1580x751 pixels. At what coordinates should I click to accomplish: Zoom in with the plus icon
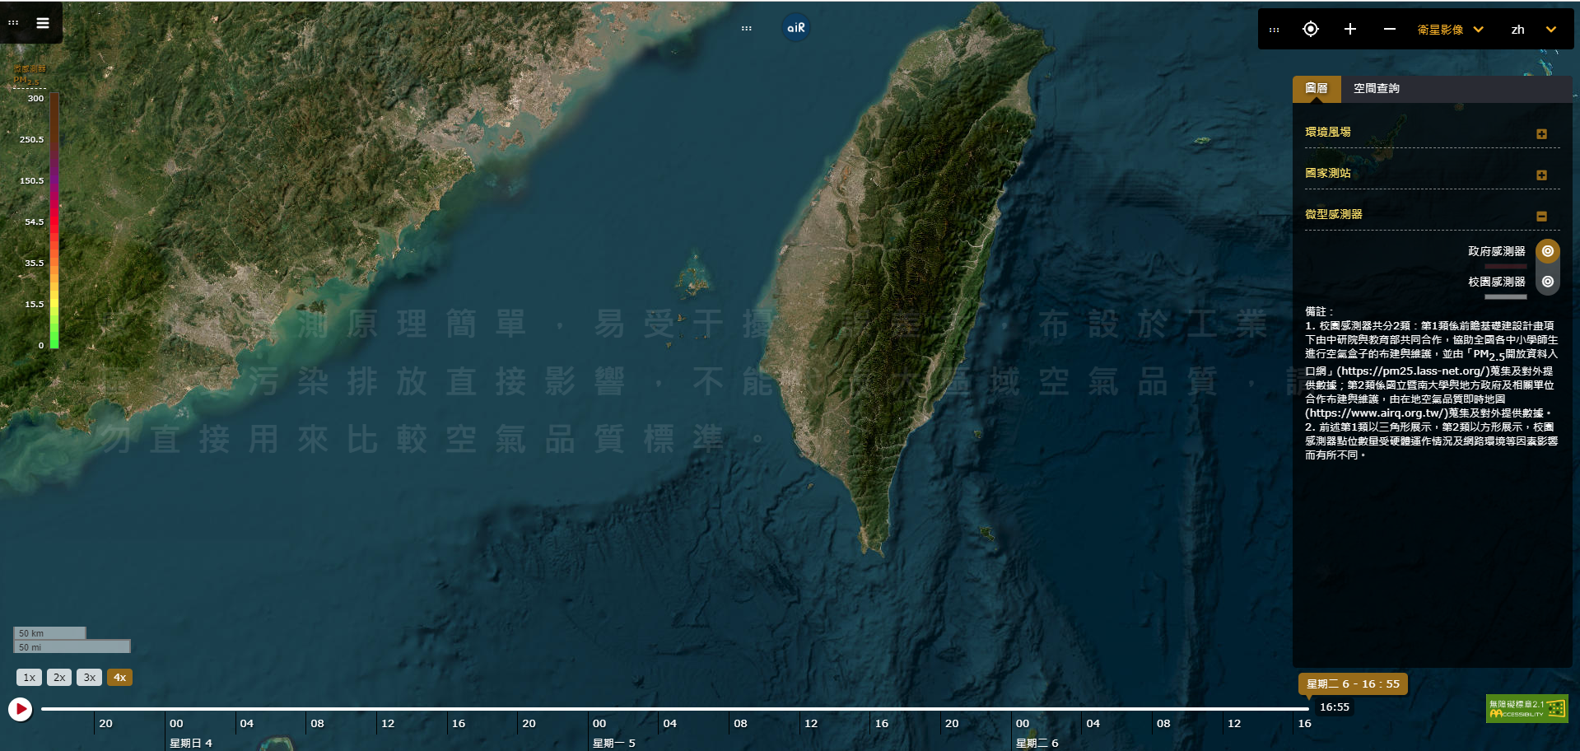pyautogui.click(x=1349, y=29)
